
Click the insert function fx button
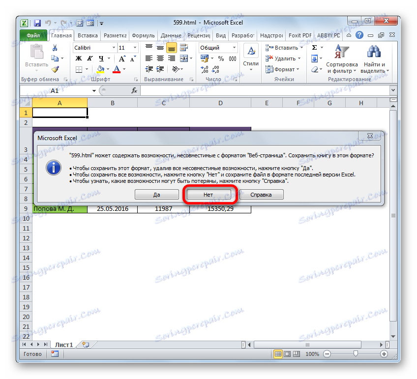click(x=134, y=90)
